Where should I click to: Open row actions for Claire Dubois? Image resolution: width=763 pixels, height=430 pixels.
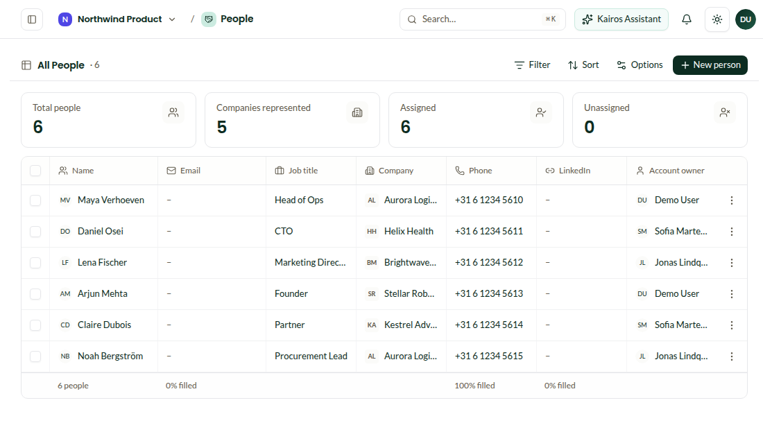pos(731,325)
